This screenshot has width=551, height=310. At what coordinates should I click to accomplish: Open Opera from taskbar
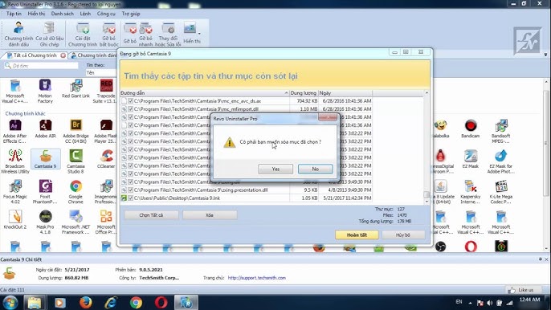[x=161, y=302]
